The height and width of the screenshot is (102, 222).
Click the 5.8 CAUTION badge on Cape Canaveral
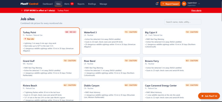[192, 85]
